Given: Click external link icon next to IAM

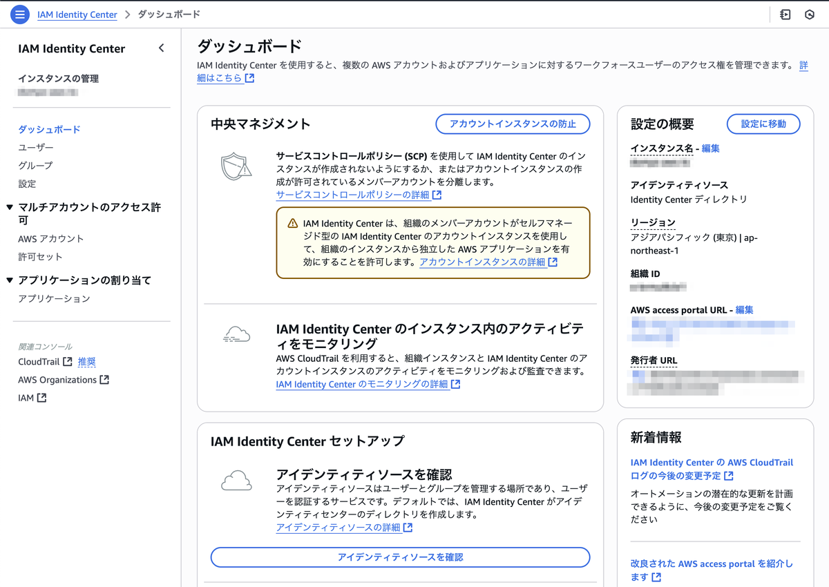Looking at the screenshot, I should pos(41,398).
